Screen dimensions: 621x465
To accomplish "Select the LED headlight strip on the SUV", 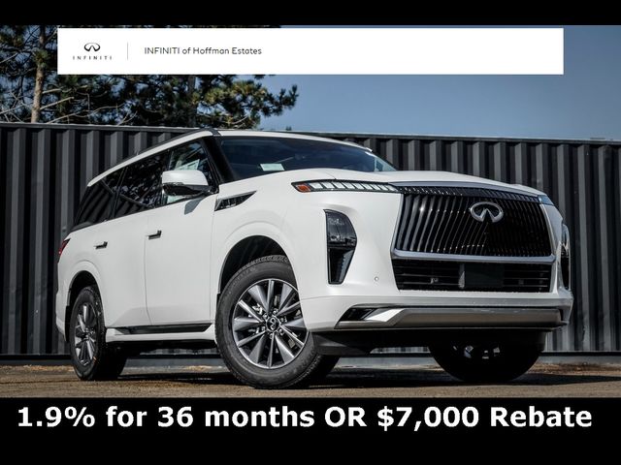I will coord(344,186).
